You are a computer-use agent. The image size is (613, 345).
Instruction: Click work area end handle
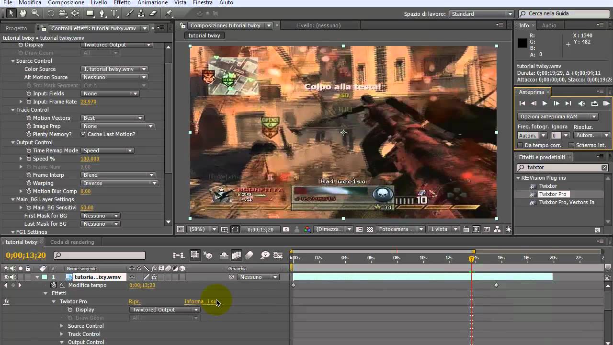coord(473,252)
